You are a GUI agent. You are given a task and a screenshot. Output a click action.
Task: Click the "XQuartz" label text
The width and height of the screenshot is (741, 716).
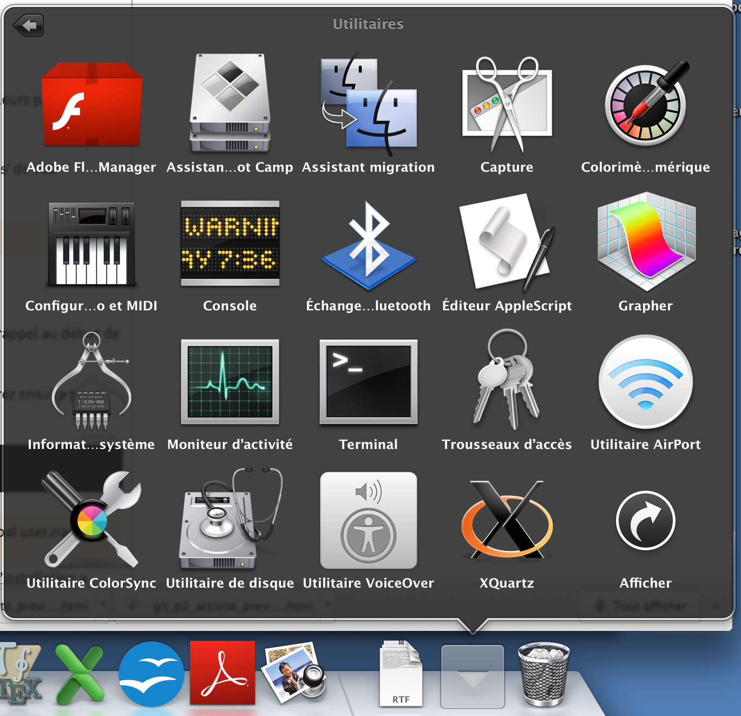(507, 583)
